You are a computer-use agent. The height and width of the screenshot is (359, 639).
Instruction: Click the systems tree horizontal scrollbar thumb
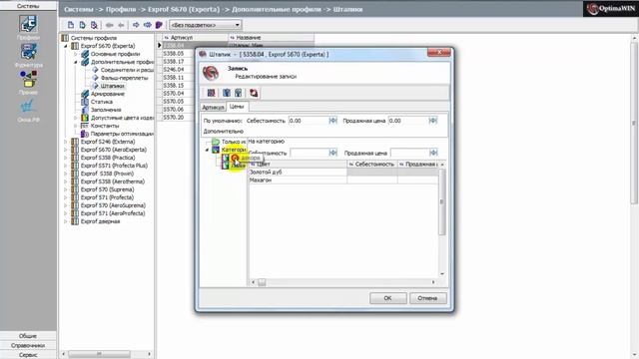coord(99,354)
